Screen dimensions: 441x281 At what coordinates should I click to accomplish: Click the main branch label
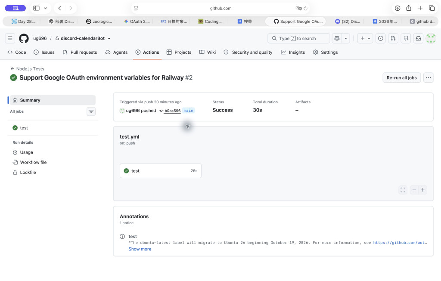pos(189,111)
